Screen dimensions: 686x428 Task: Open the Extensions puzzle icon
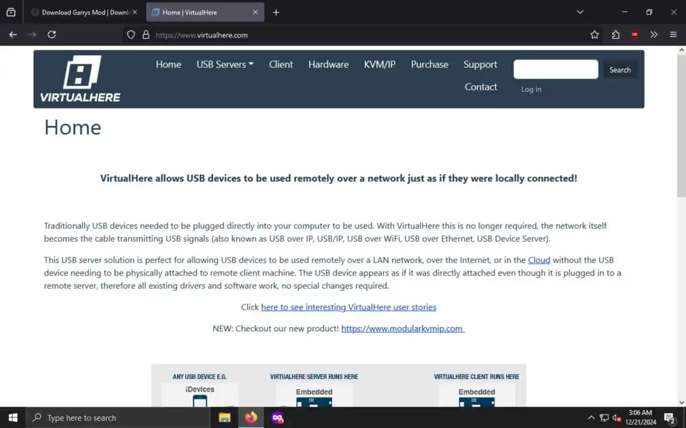click(615, 35)
